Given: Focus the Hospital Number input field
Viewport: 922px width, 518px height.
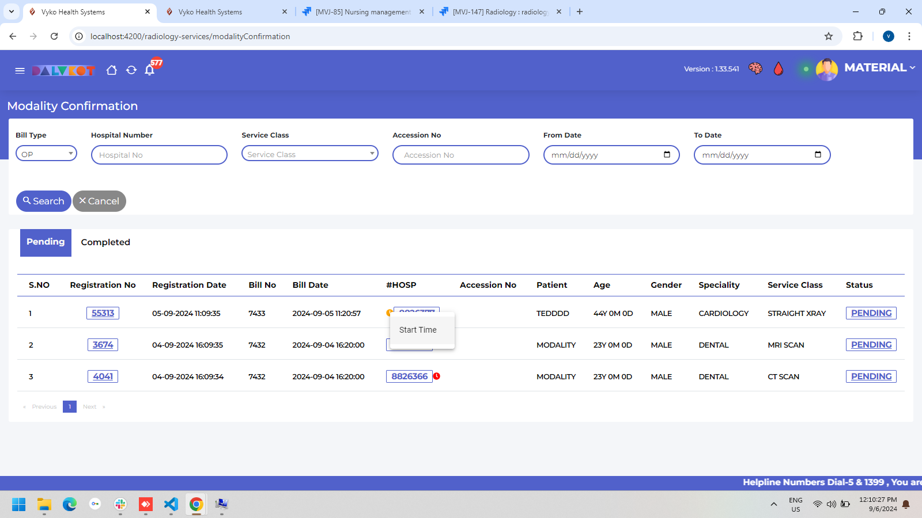Looking at the screenshot, I should click(x=159, y=155).
